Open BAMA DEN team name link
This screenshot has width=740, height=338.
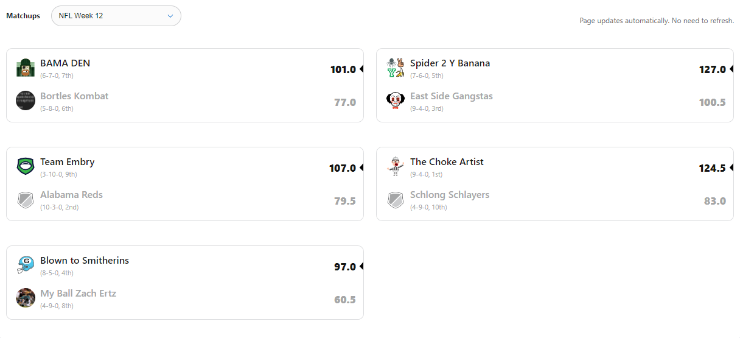[65, 63]
